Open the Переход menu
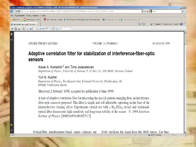The height and width of the screenshot is (147, 196). coord(29,16)
